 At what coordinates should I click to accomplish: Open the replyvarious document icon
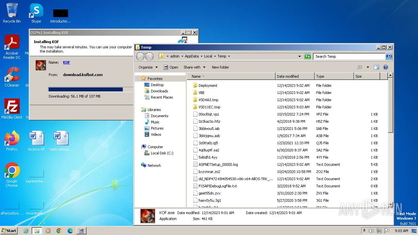pos(61,141)
